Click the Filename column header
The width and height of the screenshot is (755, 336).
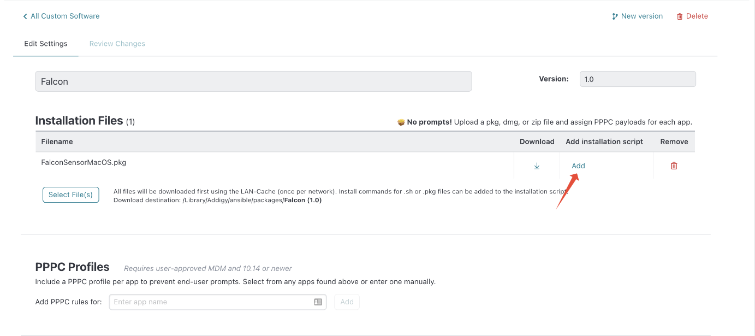(x=57, y=142)
